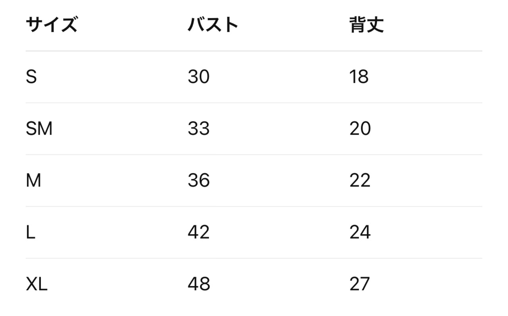508x316 pixels.
Task: Select the L size label cell
Action: pos(31,232)
